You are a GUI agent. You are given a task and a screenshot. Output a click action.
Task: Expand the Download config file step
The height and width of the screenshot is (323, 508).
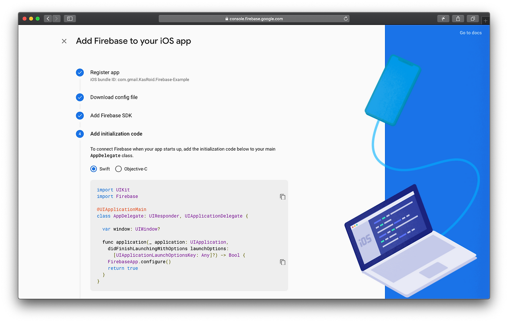pyautogui.click(x=114, y=97)
